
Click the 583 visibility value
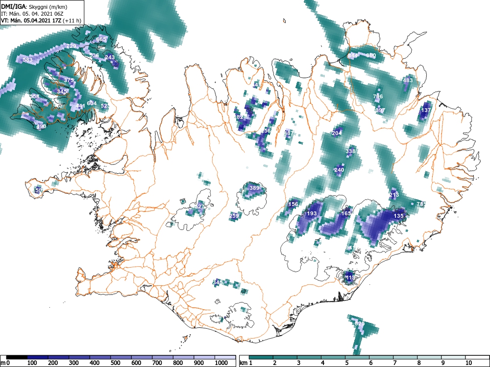click(27, 60)
